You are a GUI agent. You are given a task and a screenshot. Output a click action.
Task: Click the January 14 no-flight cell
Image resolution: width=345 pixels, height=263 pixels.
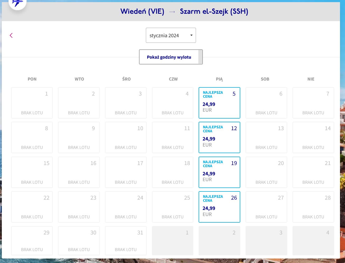(x=313, y=137)
